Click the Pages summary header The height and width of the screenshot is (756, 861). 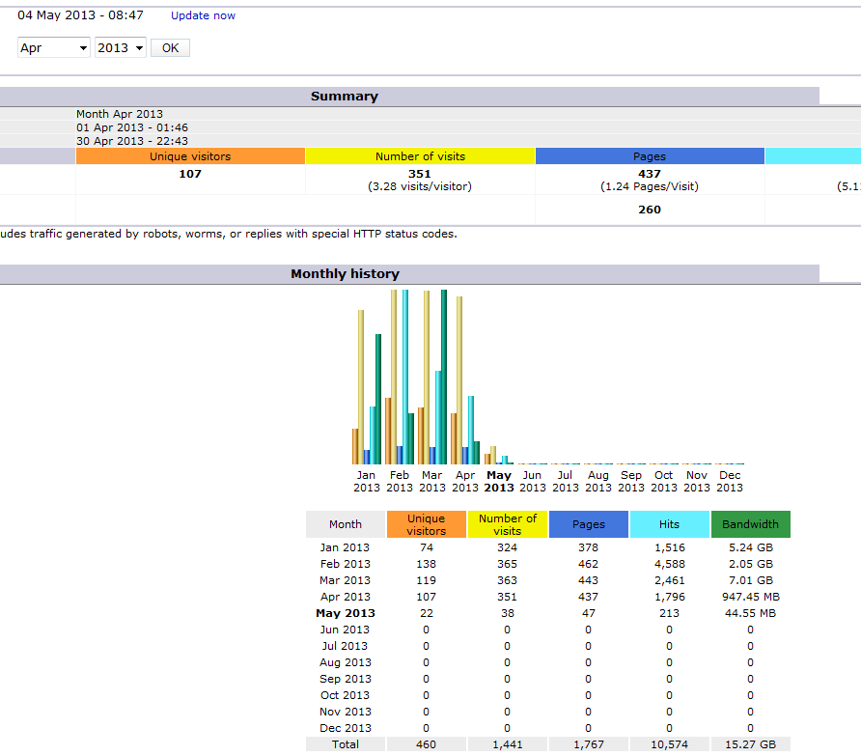(x=650, y=156)
